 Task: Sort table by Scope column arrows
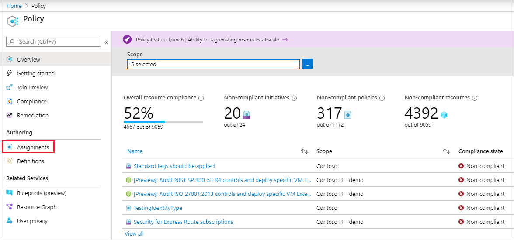click(446, 151)
